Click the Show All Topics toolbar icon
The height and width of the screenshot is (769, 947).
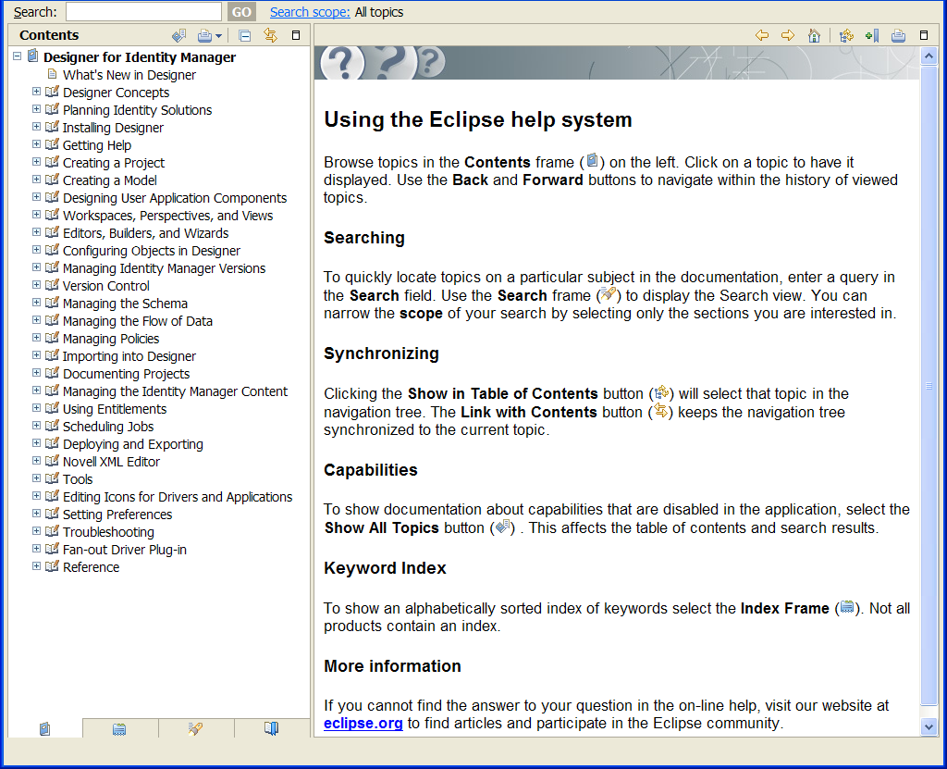click(x=178, y=36)
